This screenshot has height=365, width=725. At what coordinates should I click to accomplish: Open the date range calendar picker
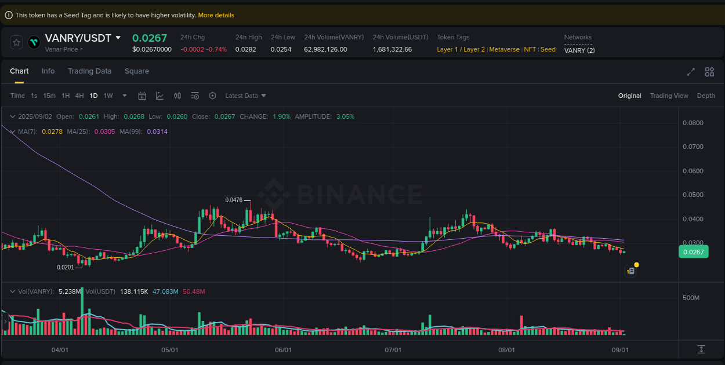pyautogui.click(x=142, y=96)
